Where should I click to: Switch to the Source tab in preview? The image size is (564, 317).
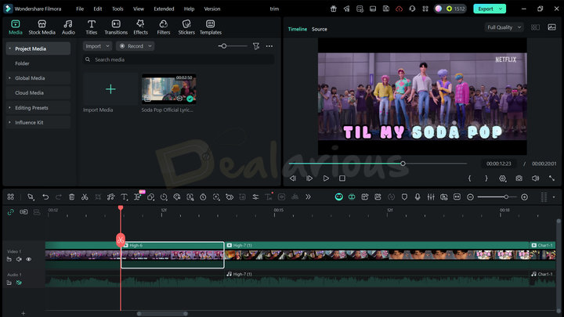[x=320, y=29]
